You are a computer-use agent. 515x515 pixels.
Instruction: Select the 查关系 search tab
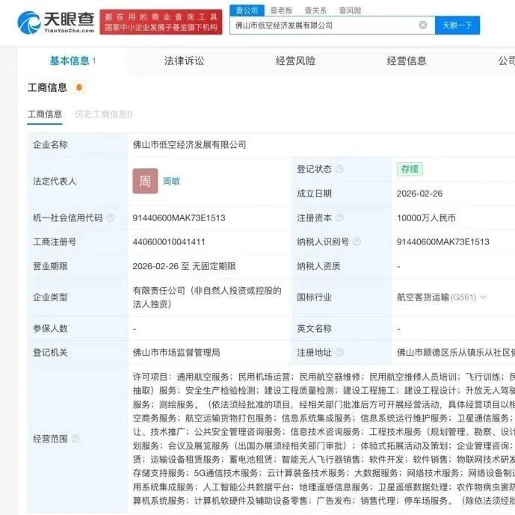315,10
